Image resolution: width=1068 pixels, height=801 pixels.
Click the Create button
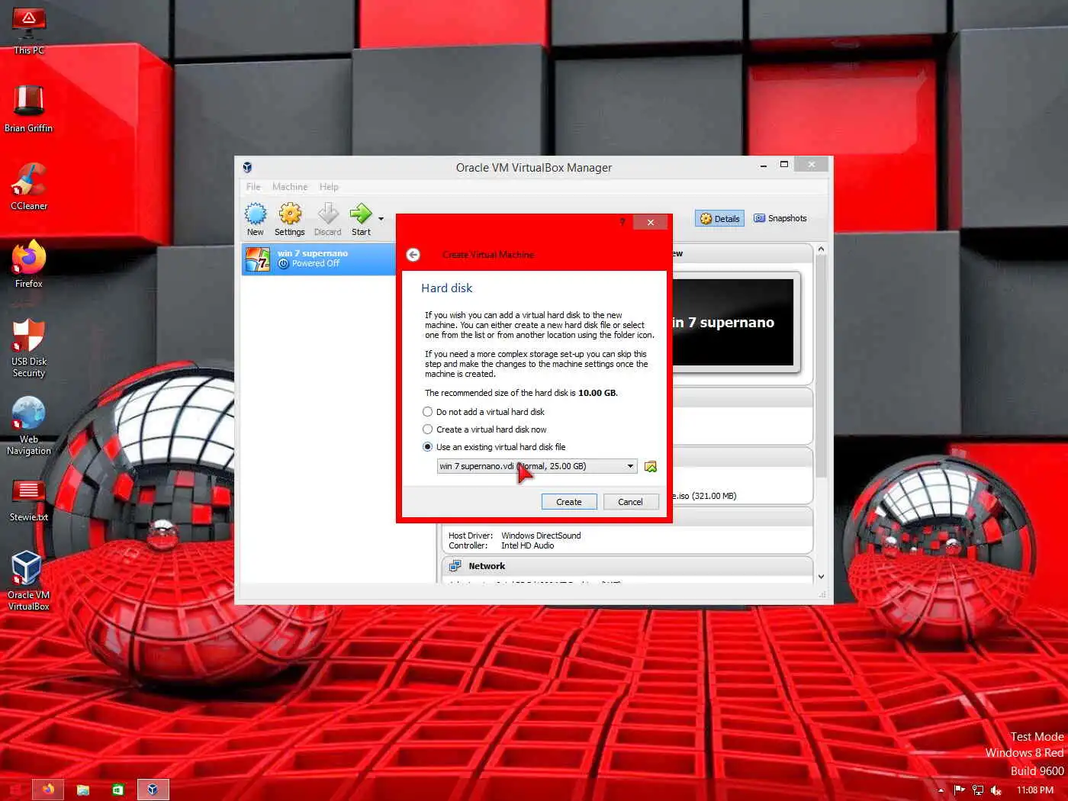[x=568, y=502]
